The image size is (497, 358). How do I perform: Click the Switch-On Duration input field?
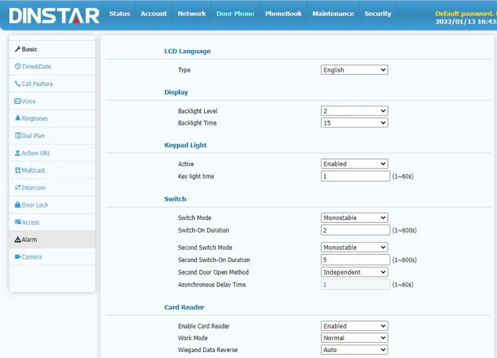[x=355, y=230]
